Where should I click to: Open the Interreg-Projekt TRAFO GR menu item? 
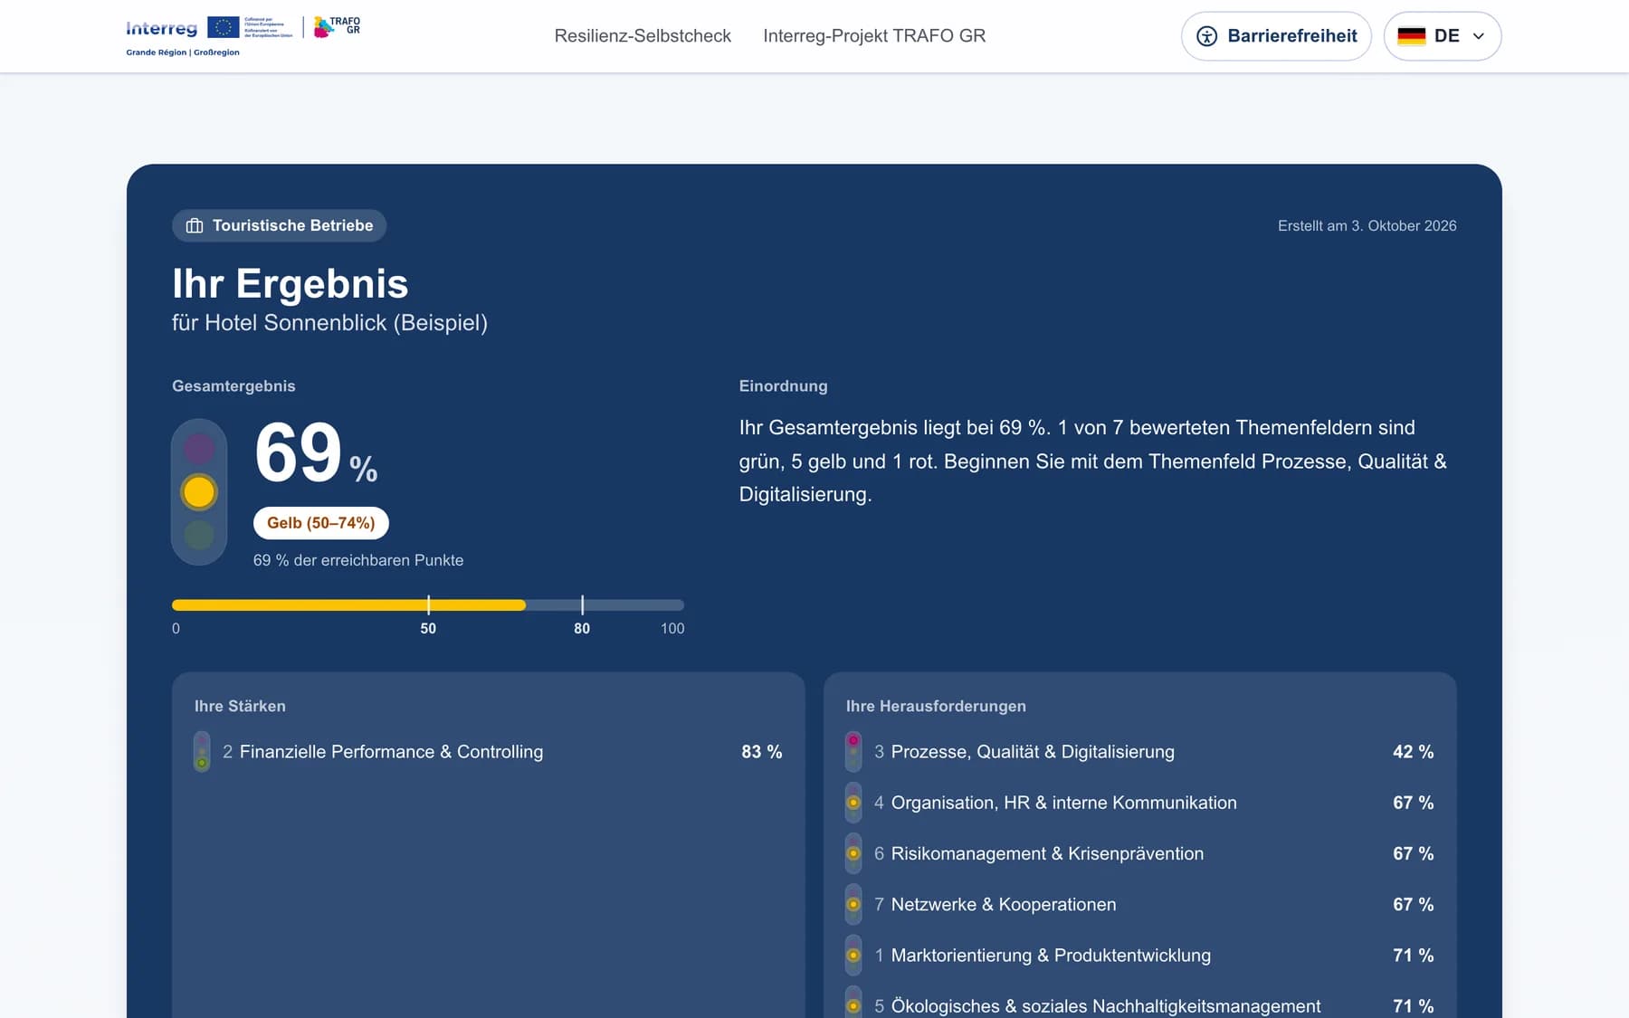point(874,36)
